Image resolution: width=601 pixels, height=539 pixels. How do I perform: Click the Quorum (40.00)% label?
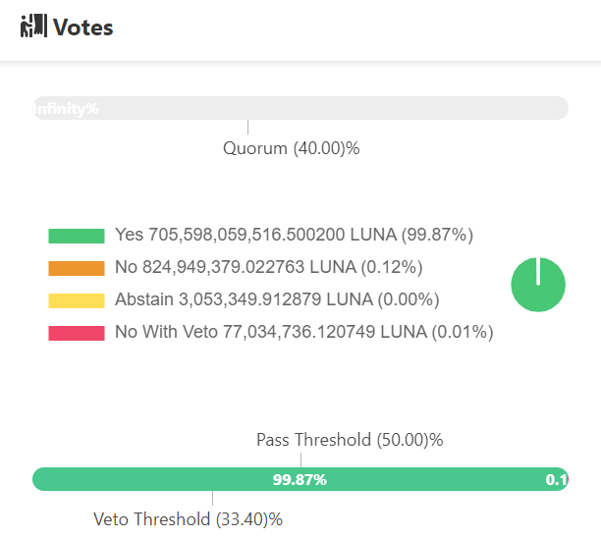[292, 149]
